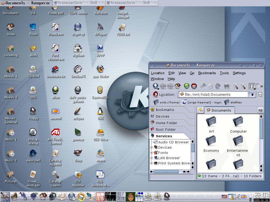Open Ati FireGL Control desktop icon
The width and height of the screenshot is (270, 202).
click(55, 137)
